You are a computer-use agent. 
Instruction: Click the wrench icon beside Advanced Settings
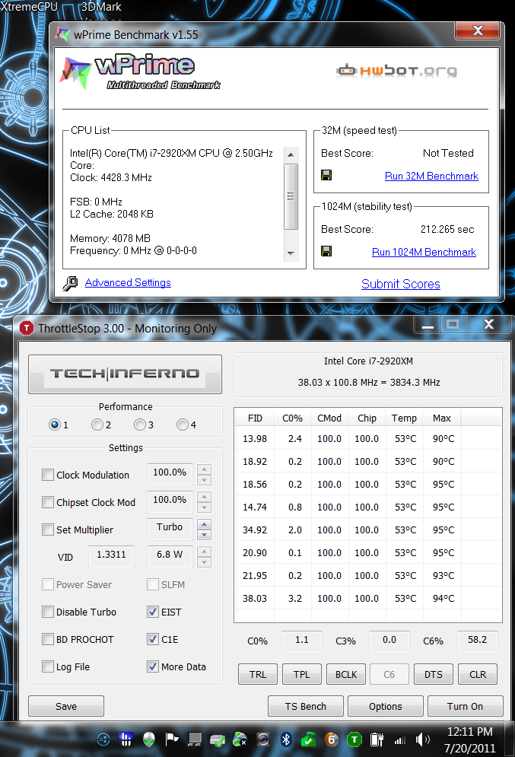tap(71, 283)
